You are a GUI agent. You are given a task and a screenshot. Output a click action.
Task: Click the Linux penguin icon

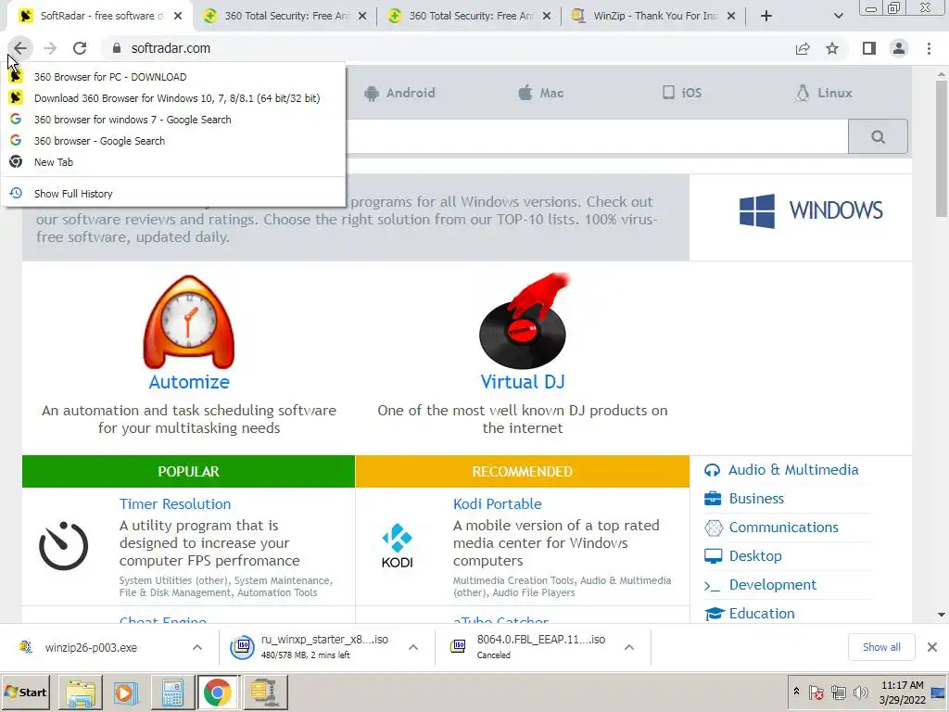(x=803, y=93)
